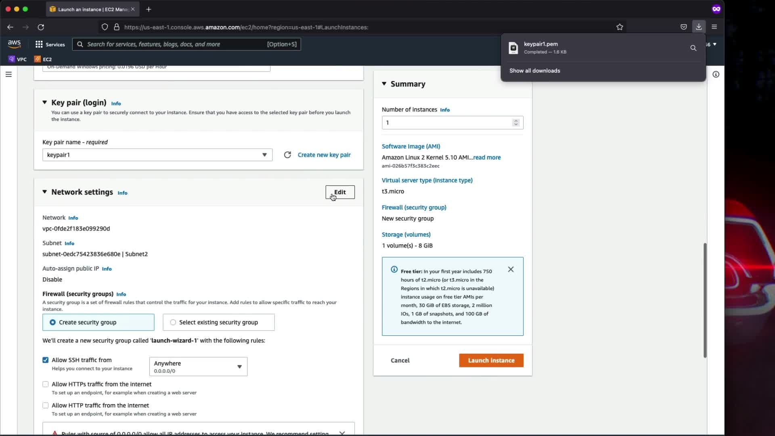Click Create new key pair link
The width and height of the screenshot is (775, 436).
[x=324, y=155]
